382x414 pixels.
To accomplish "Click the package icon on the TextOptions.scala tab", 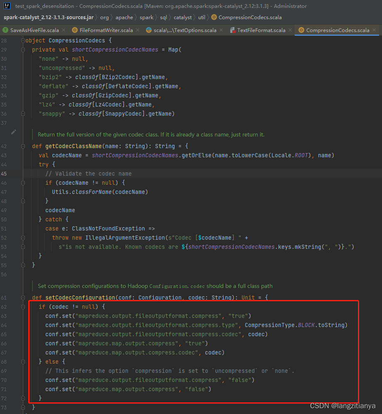I will [x=149, y=30].
